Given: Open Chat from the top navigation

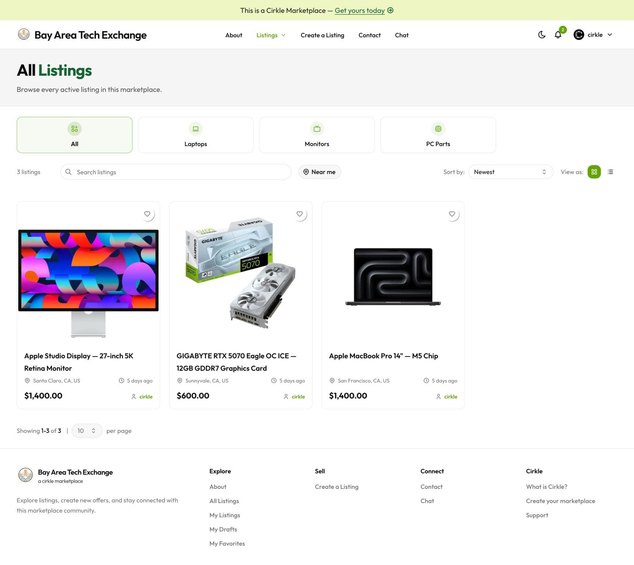Looking at the screenshot, I should pos(402,35).
